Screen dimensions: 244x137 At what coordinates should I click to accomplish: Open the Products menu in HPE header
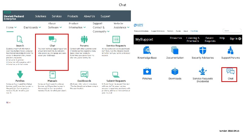click(73, 16)
